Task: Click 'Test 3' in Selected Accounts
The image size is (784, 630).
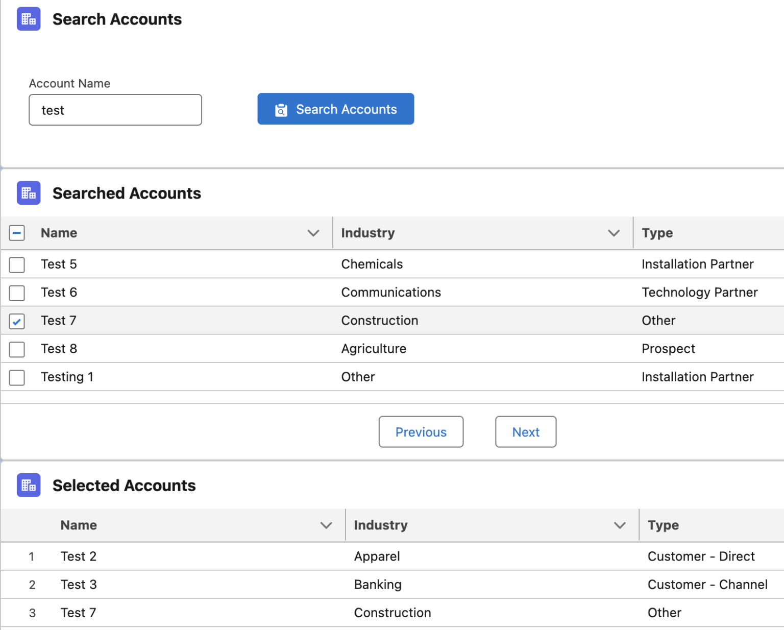Action: pos(78,585)
